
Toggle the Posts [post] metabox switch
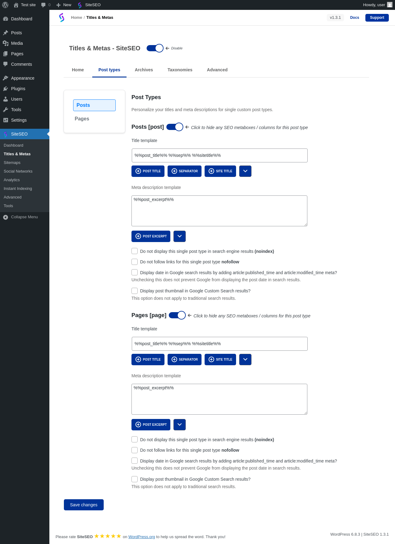pyautogui.click(x=175, y=127)
